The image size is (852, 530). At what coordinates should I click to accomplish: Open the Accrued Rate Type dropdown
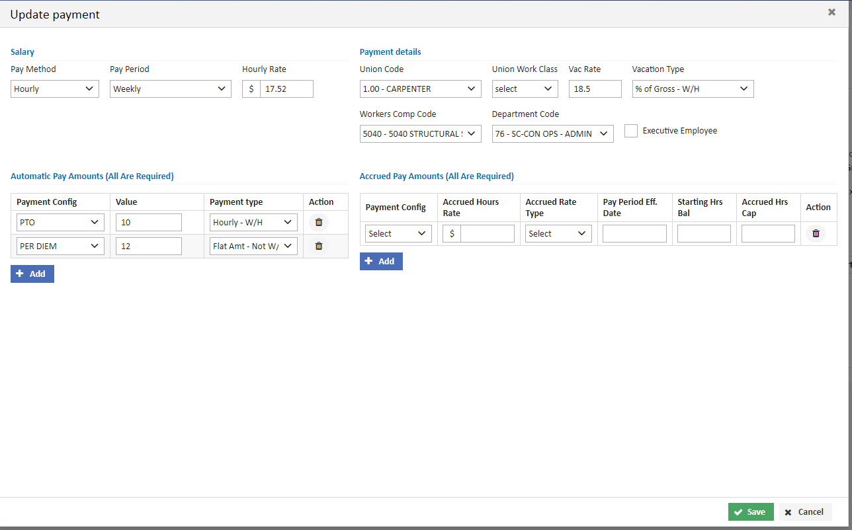(x=559, y=233)
